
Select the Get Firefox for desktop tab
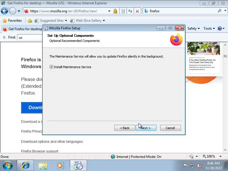[23, 29]
